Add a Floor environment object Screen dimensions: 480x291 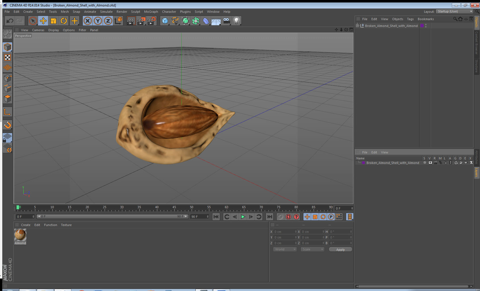coord(216,21)
